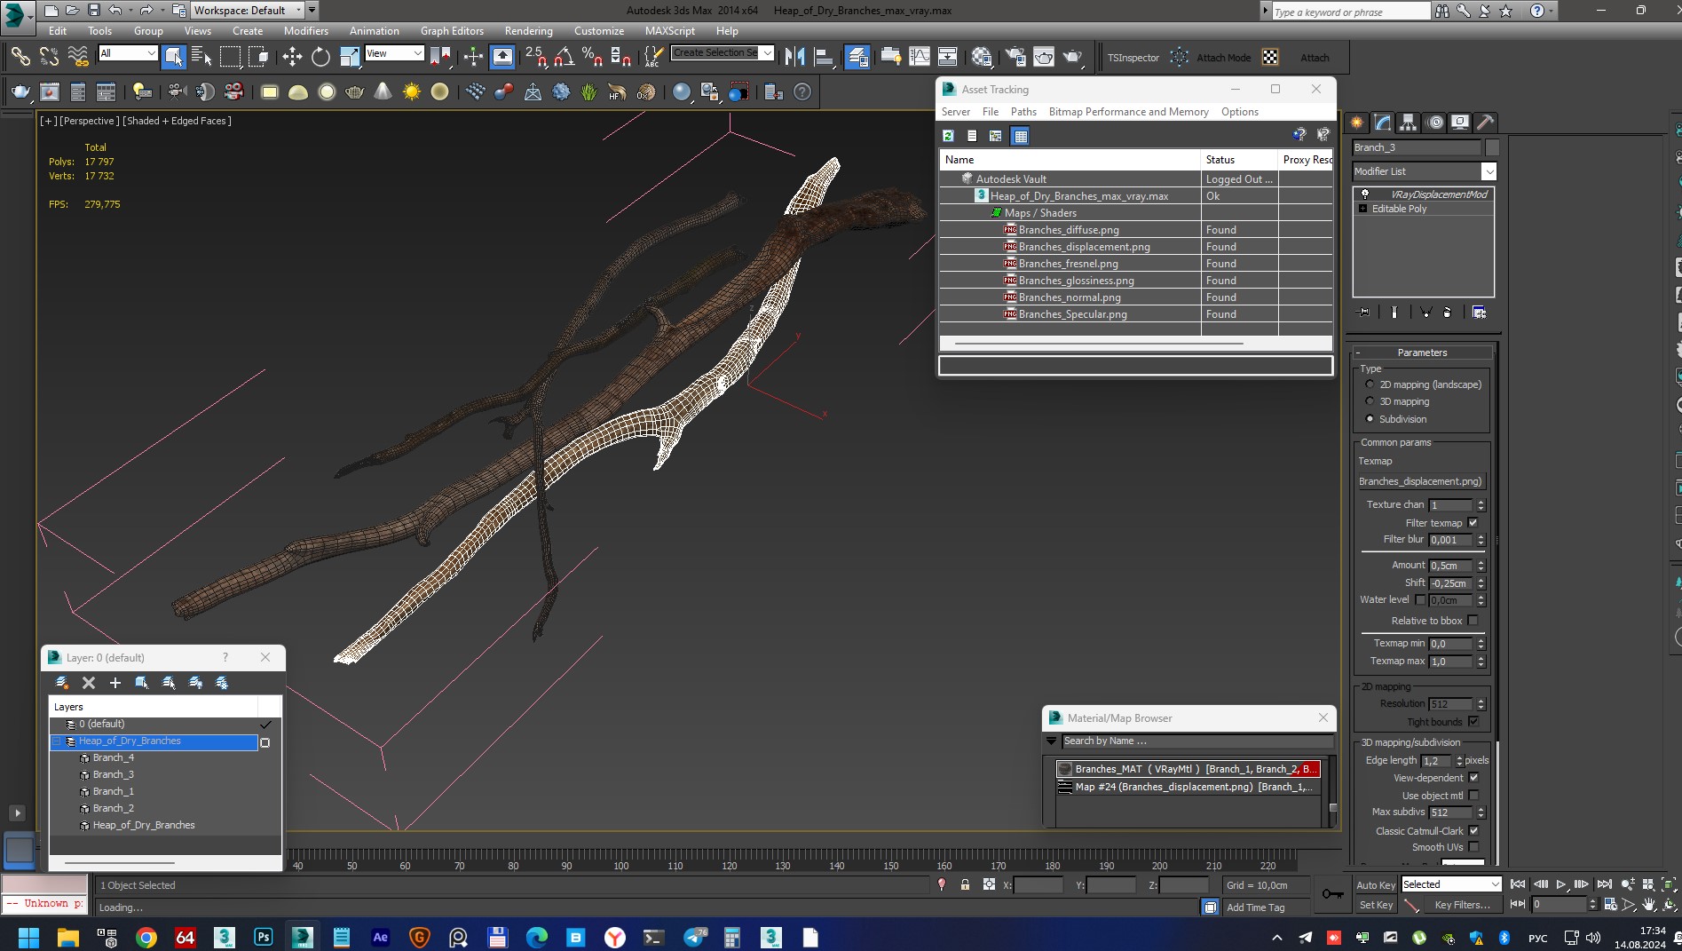
Task: Activate the Select and Rotate tool
Action: 320,57
